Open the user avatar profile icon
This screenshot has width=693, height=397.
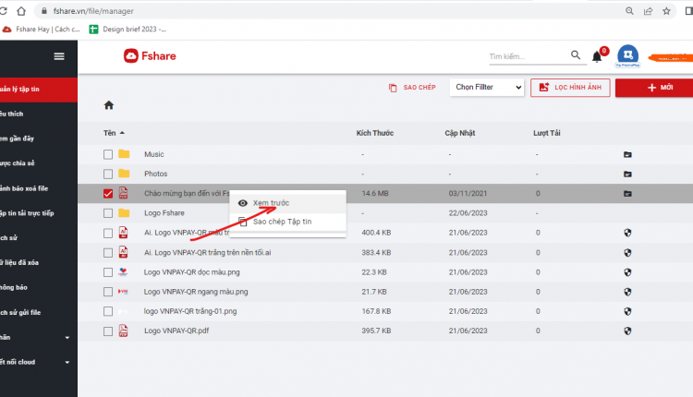(627, 55)
